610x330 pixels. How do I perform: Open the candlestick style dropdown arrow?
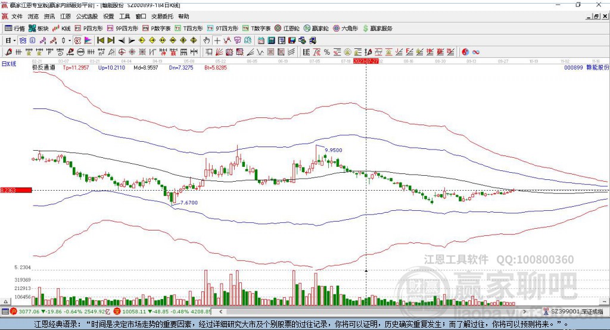70,41
